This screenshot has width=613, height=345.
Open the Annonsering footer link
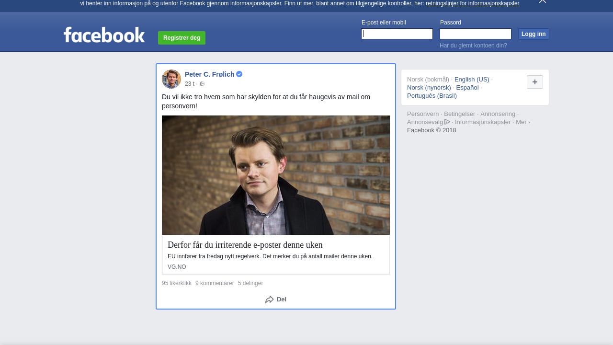(498, 114)
